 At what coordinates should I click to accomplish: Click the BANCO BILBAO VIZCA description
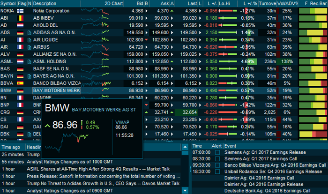(57, 83)
